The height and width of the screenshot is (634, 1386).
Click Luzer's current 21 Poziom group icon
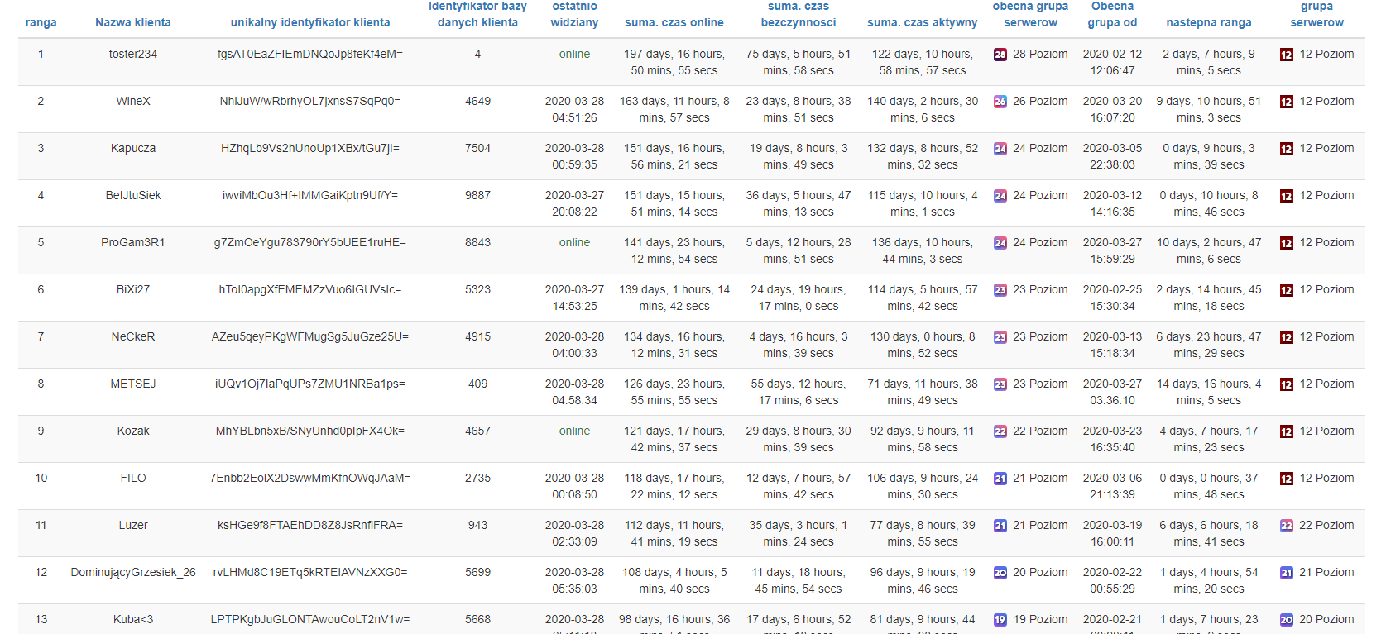click(x=1000, y=526)
